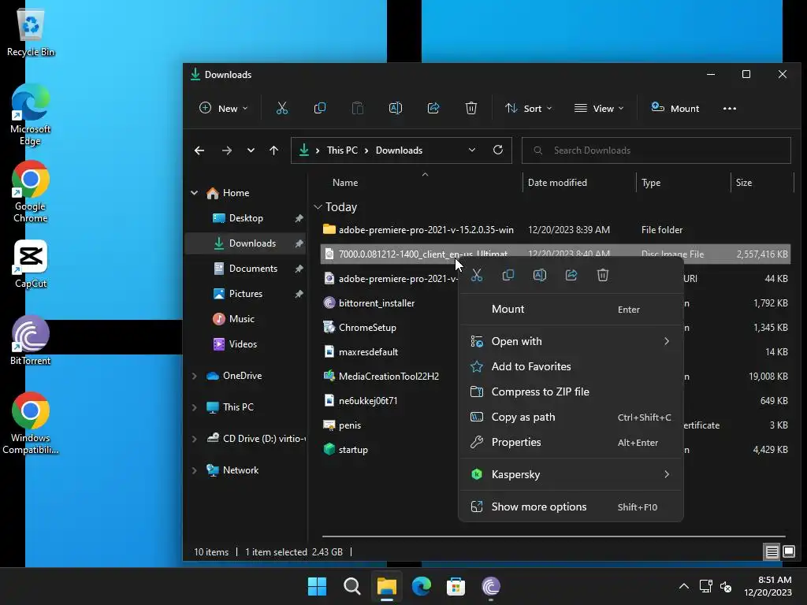Switch to large thumbnails view layout button
807x605 pixels.
point(788,552)
